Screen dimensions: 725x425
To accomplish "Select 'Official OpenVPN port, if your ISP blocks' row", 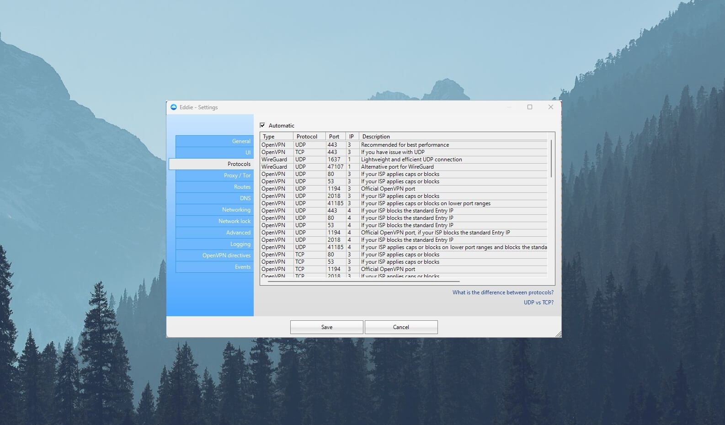I will click(404, 233).
